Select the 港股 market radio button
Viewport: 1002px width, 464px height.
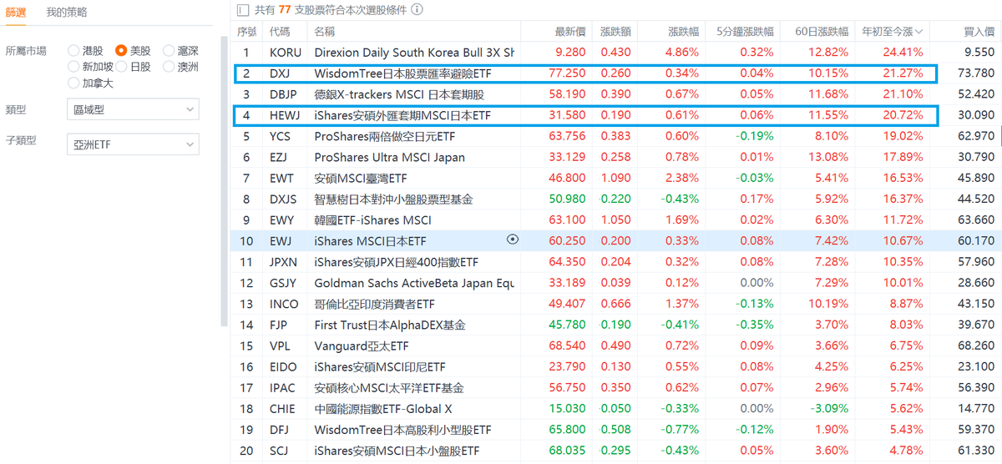pyautogui.click(x=73, y=51)
